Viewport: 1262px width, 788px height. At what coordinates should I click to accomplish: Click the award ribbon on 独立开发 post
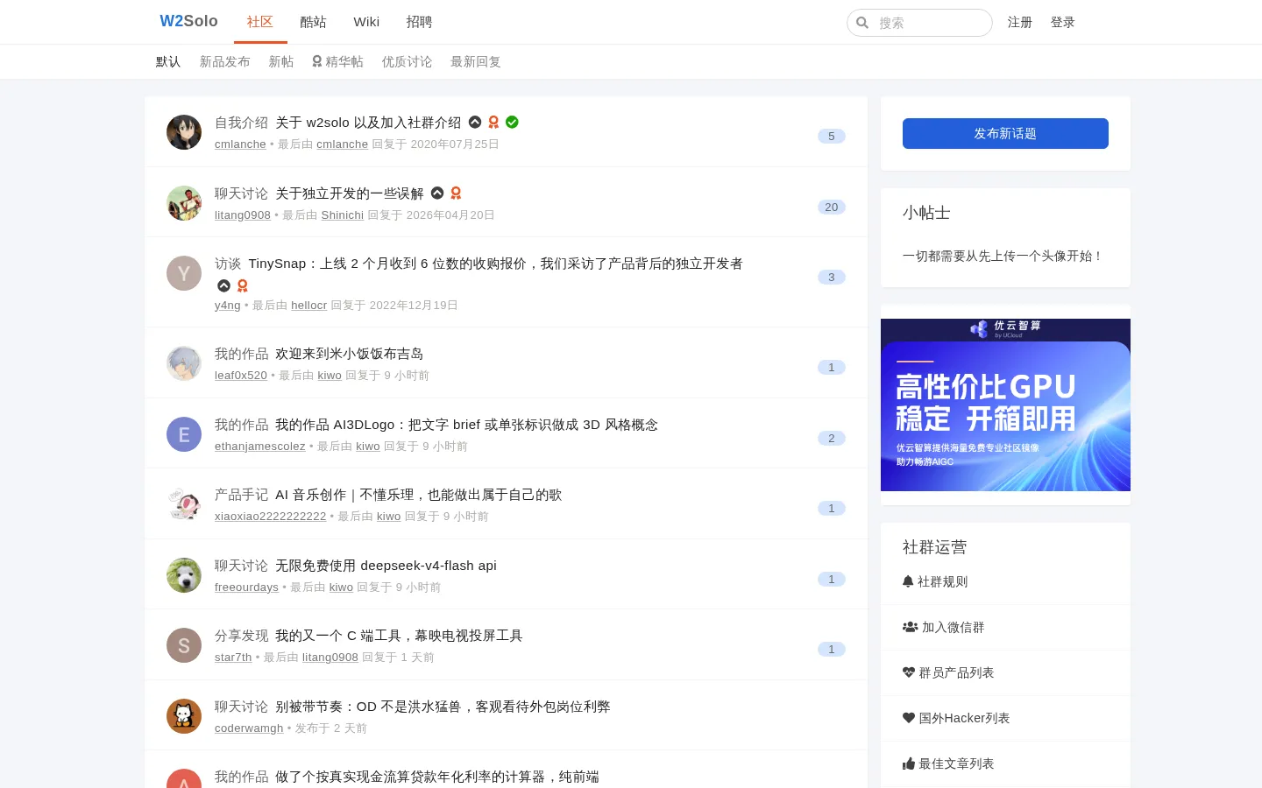coord(456,193)
